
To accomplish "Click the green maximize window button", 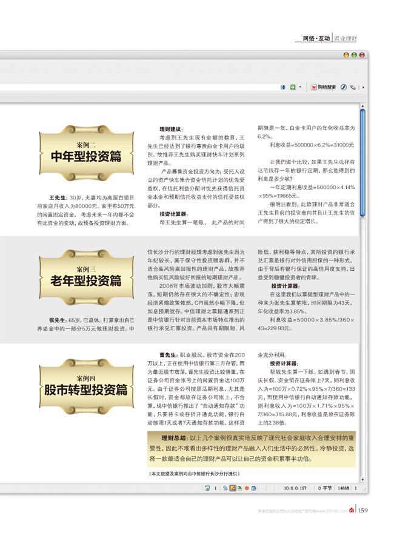I will pyautogui.click(x=354, y=55).
